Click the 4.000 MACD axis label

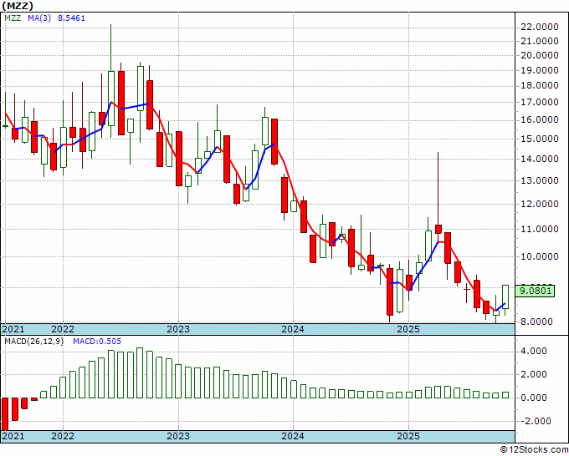pyautogui.click(x=534, y=351)
